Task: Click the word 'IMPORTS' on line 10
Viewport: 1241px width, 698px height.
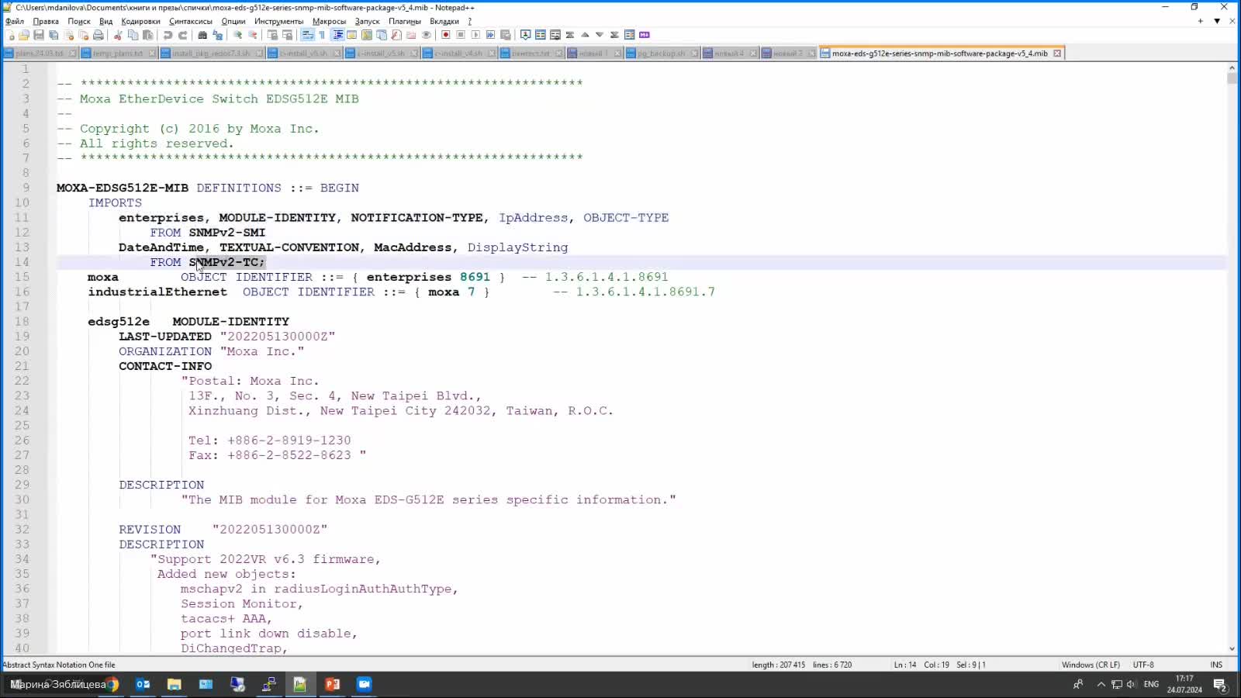Action: click(x=115, y=202)
